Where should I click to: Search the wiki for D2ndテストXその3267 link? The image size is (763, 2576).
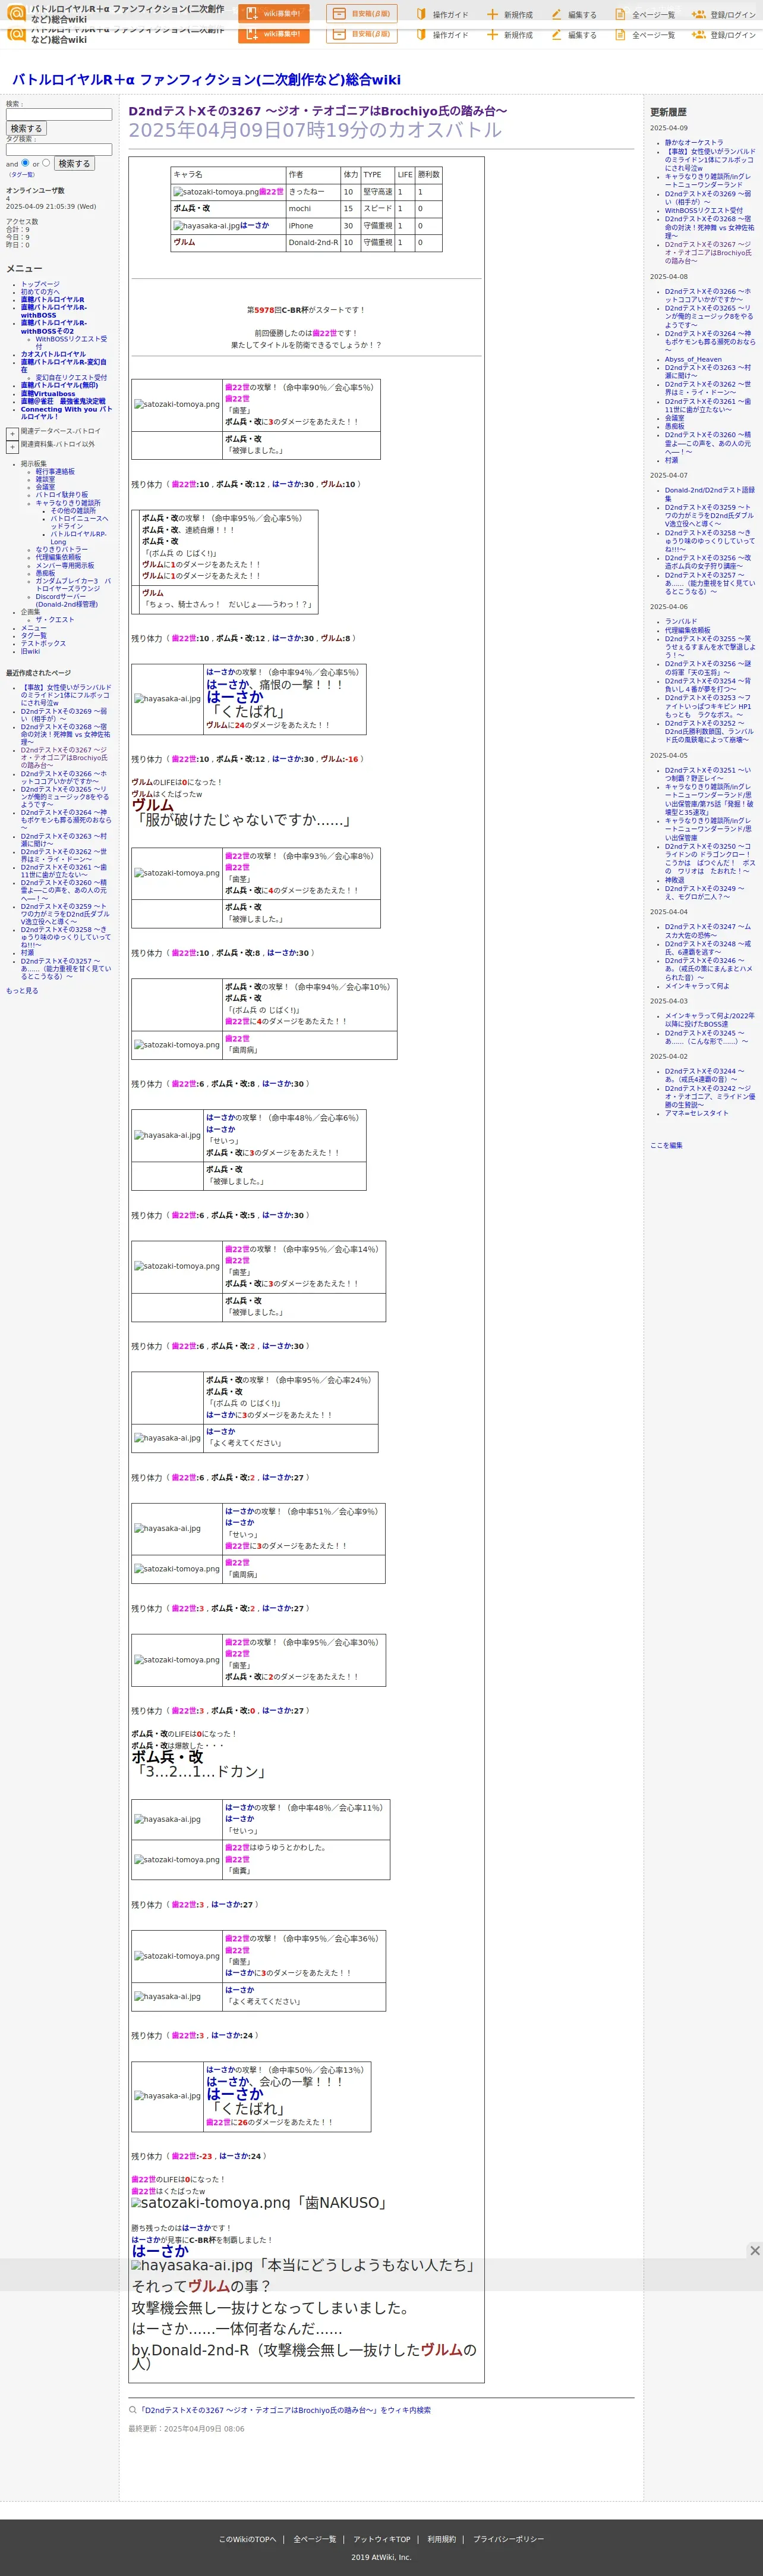[x=285, y=2410]
